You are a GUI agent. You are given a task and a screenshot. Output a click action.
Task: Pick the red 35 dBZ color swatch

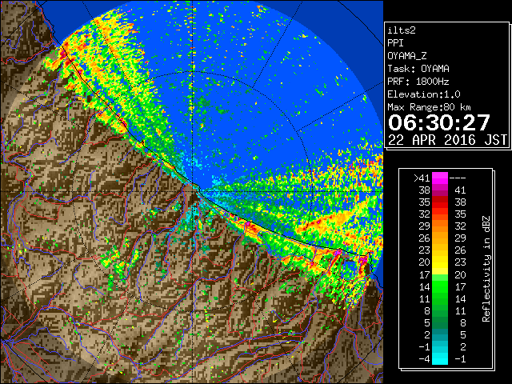tap(440, 202)
